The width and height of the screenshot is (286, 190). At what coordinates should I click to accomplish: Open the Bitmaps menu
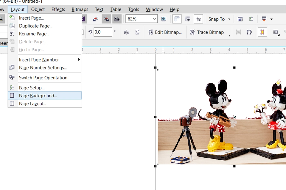tap(80, 9)
